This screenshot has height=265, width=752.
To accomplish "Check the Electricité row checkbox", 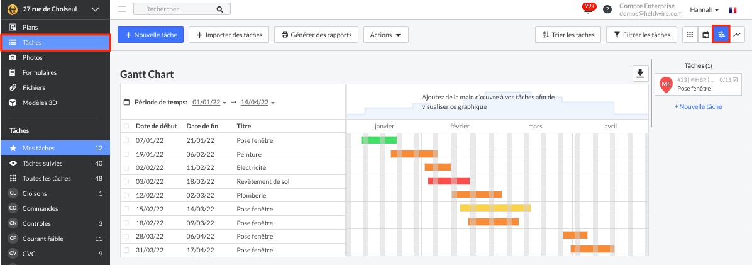I will pos(126,168).
